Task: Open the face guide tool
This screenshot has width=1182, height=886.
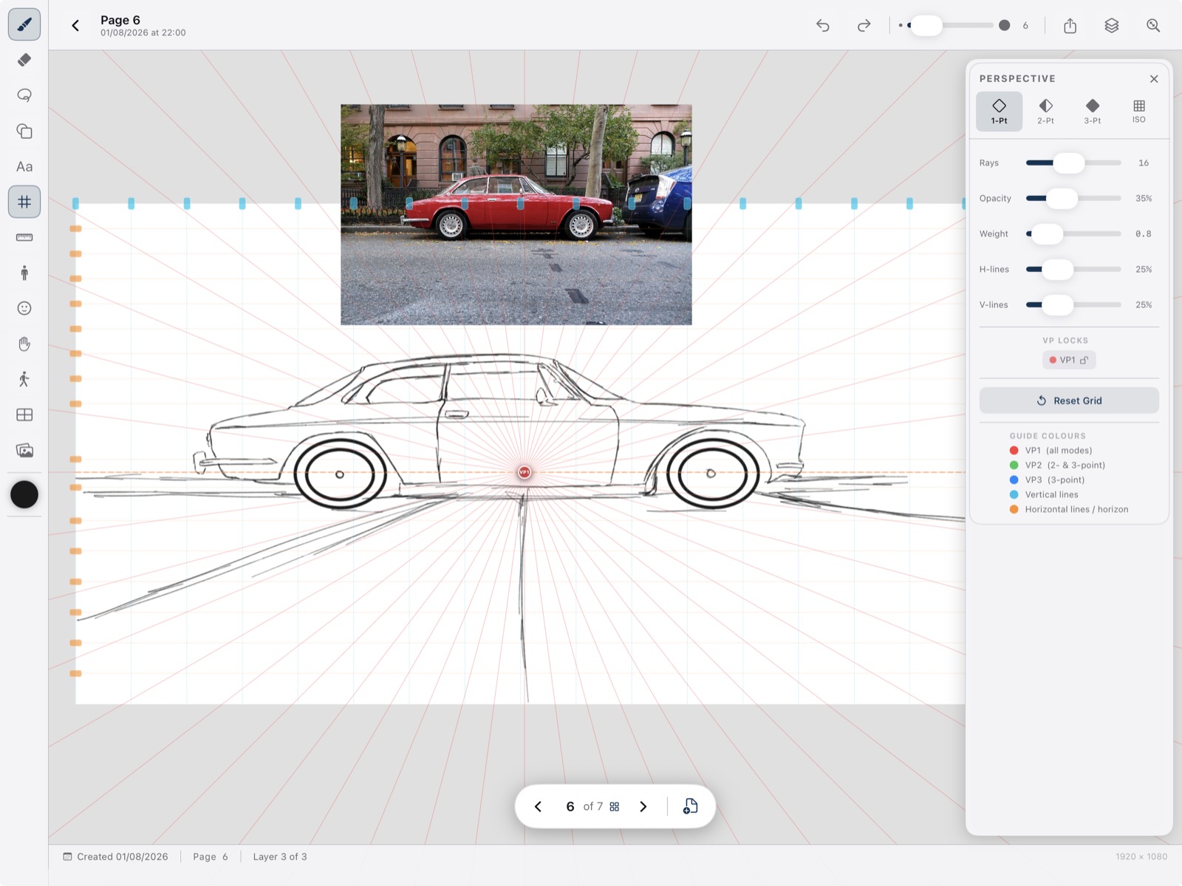Action: (x=24, y=308)
